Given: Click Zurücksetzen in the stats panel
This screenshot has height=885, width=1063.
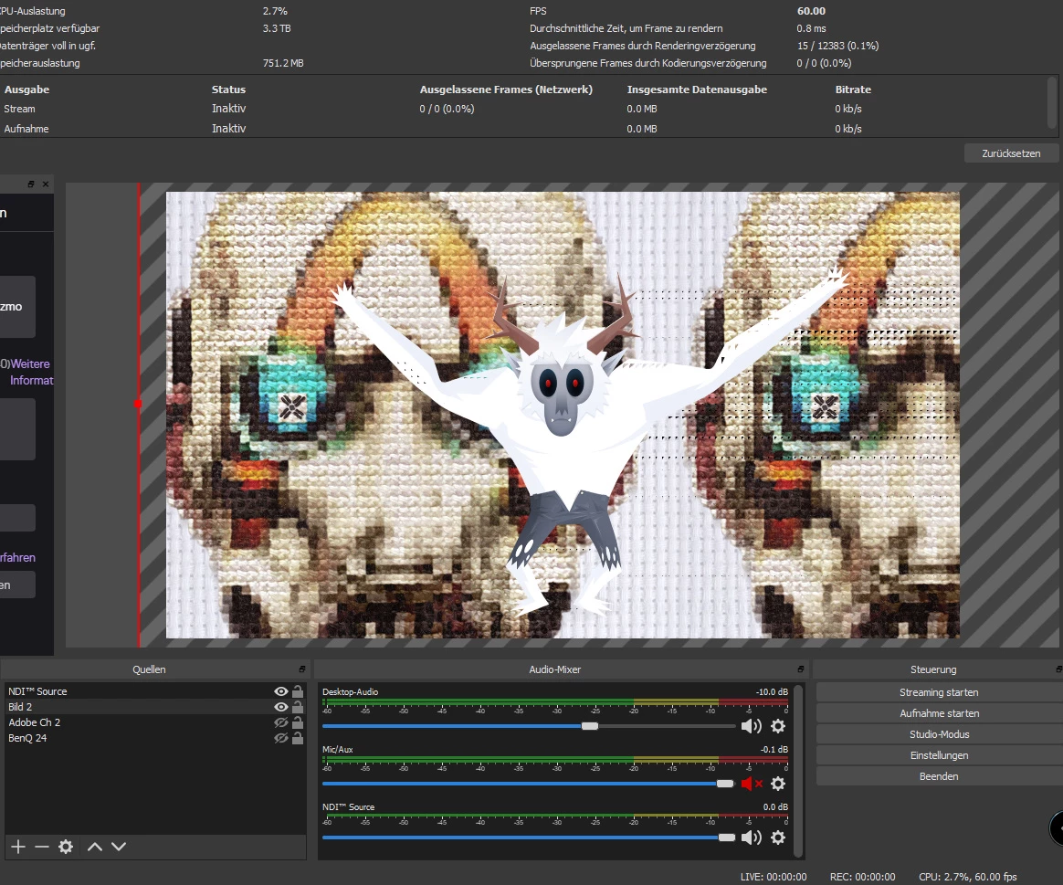Looking at the screenshot, I should point(1011,153).
